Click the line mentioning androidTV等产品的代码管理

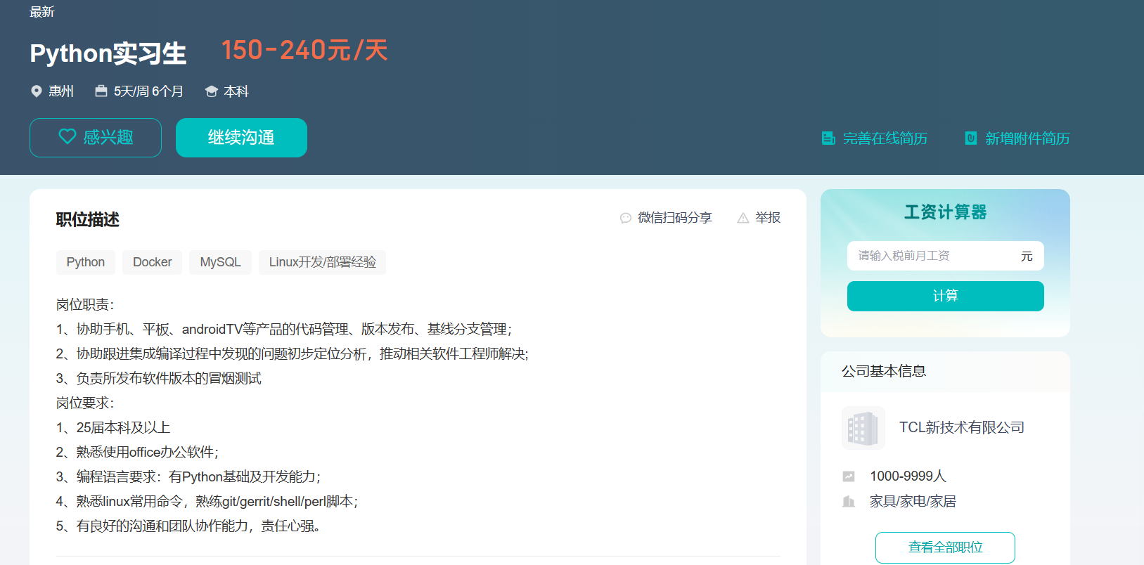pyautogui.click(x=284, y=329)
